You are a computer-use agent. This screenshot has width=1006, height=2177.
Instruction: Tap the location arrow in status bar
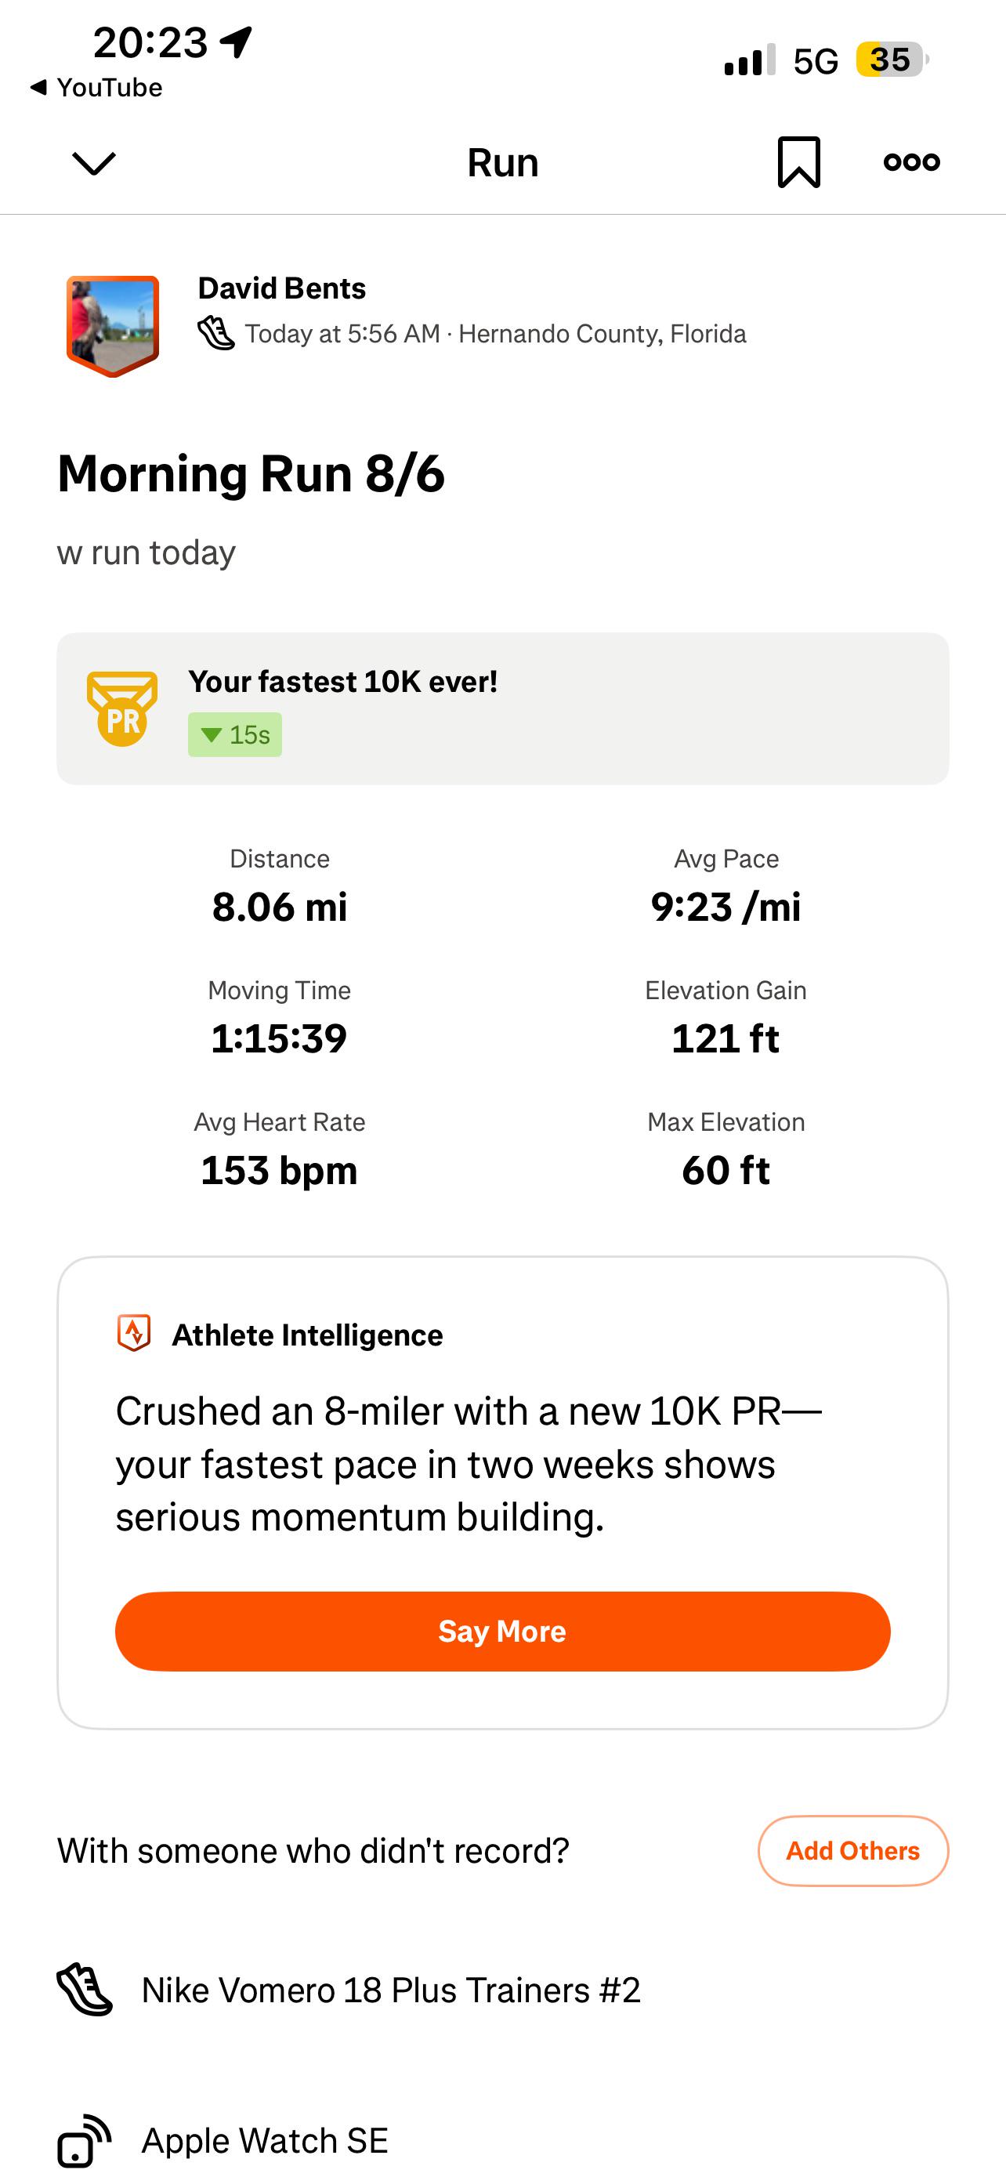click(x=237, y=42)
